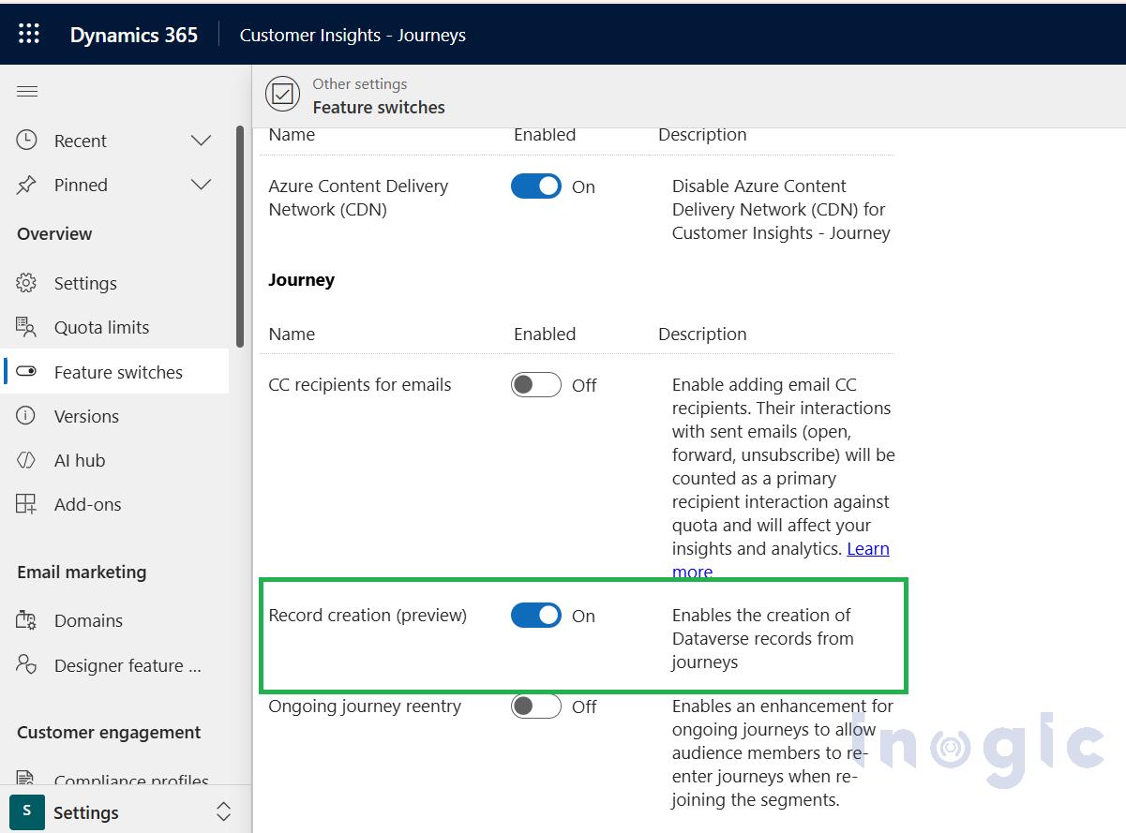Click the Overview section heading
1126x833 pixels.
pyautogui.click(x=54, y=233)
